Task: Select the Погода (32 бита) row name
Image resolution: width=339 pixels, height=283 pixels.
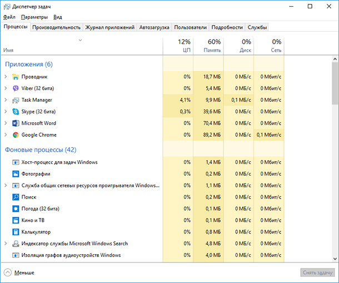Action: pyautogui.click(x=40, y=208)
